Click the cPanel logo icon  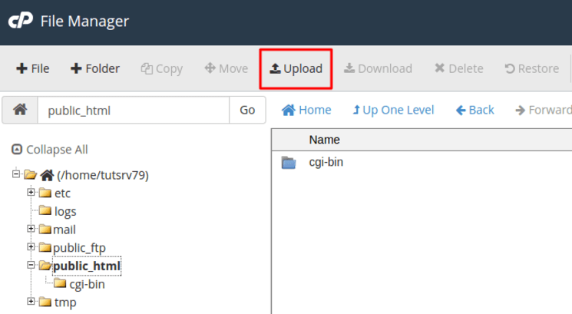(21, 21)
